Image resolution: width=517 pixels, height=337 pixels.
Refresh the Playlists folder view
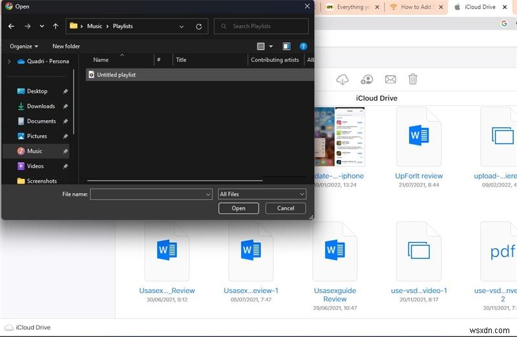[199, 26]
